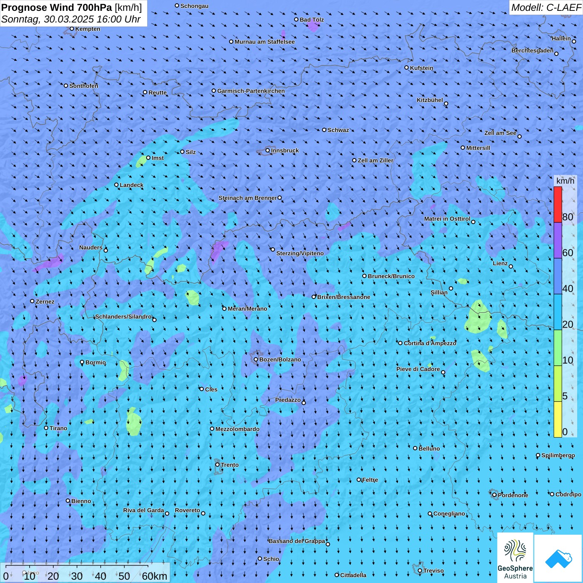Click the 'Zell am See' label

500,133
